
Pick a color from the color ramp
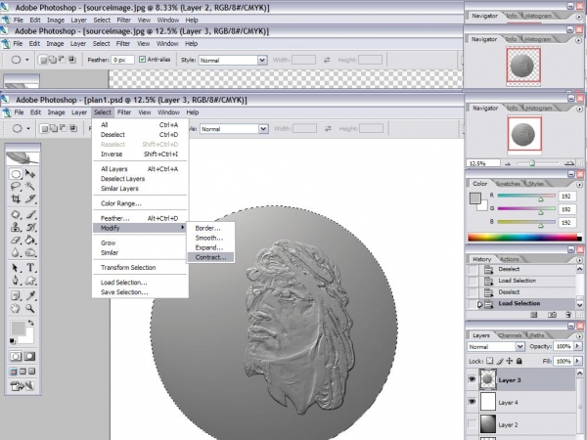pos(524,238)
